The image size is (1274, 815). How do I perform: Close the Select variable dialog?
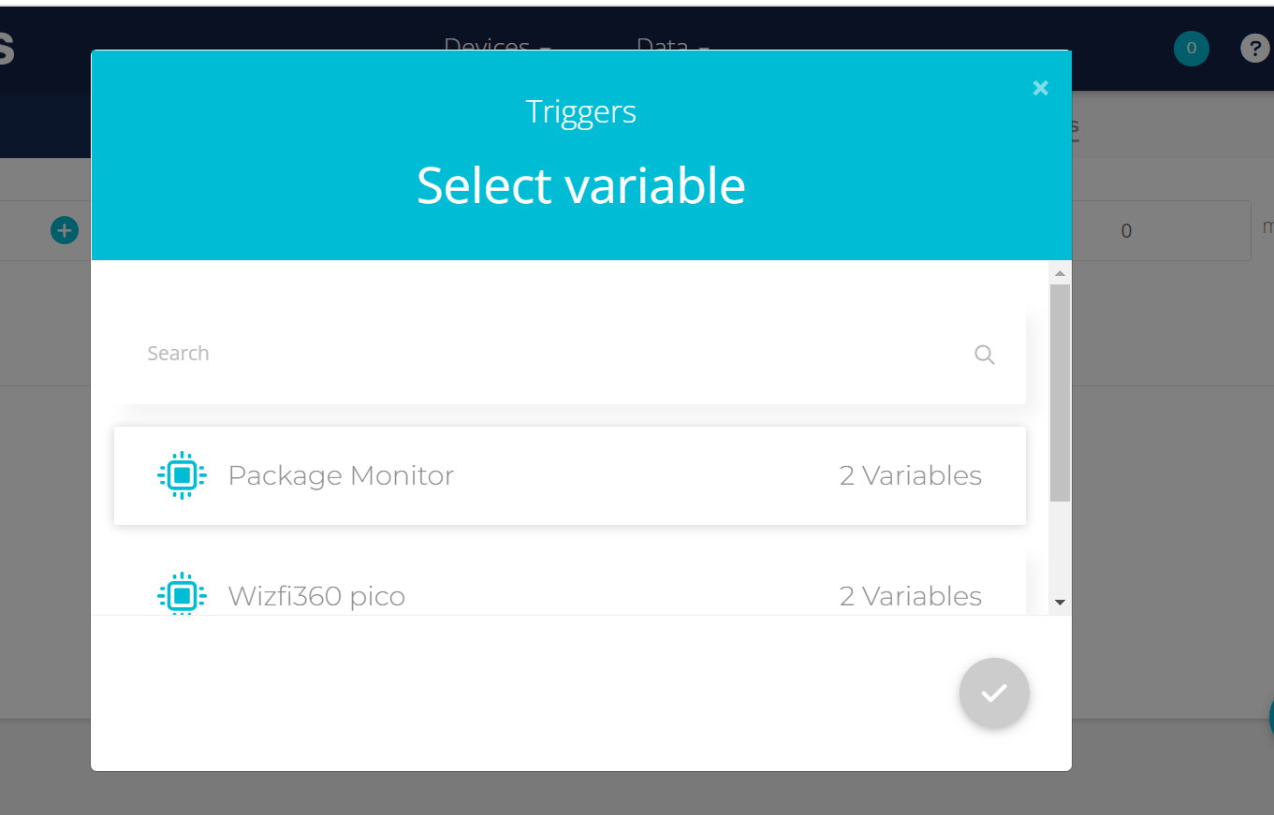pyautogui.click(x=1040, y=88)
